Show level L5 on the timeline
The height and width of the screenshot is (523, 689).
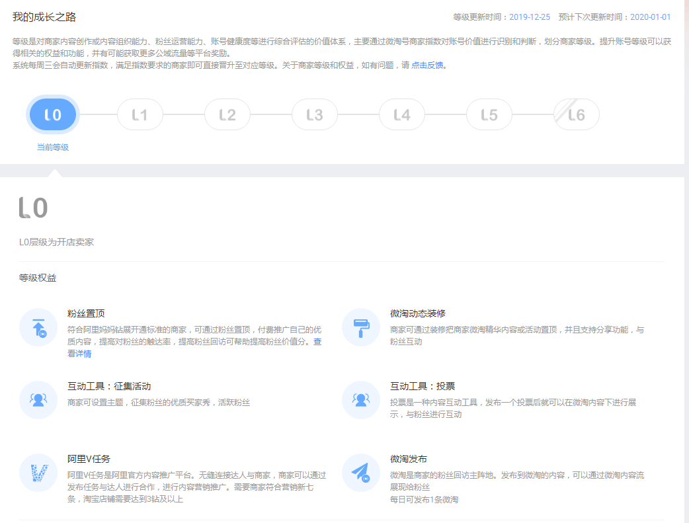point(489,115)
